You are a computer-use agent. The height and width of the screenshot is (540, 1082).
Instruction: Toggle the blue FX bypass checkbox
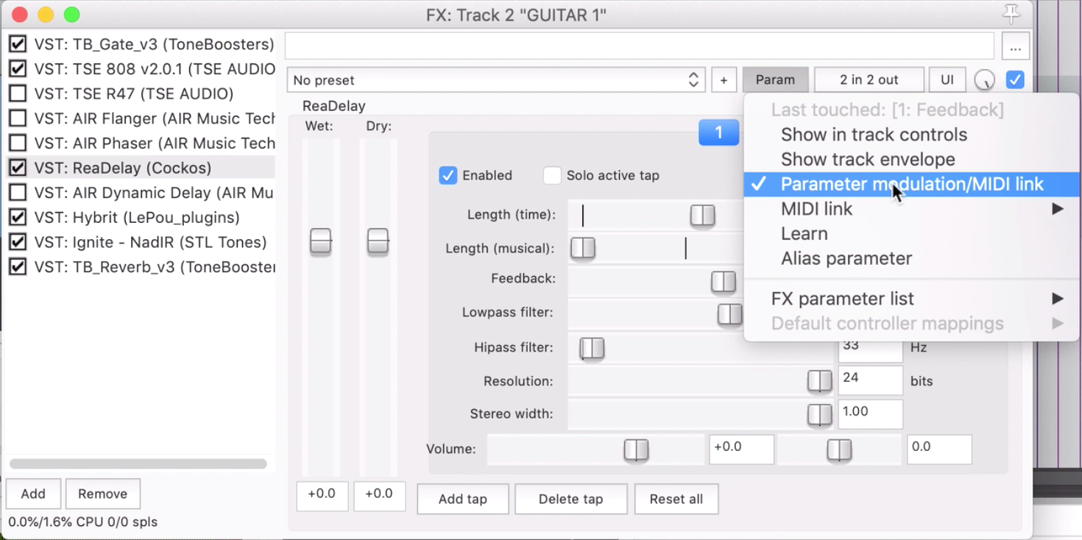click(1015, 79)
